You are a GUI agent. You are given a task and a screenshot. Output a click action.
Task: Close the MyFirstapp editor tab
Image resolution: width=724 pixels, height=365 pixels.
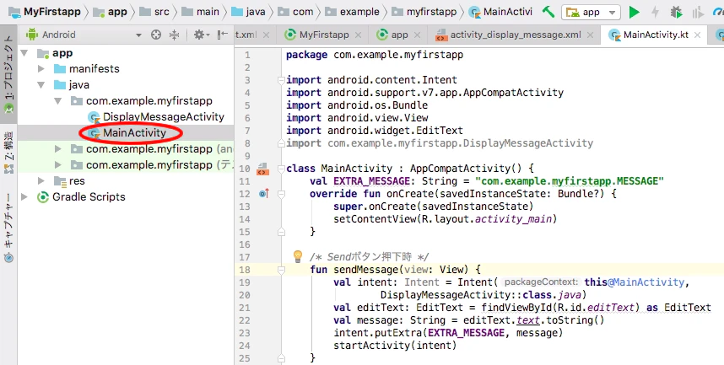click(359, 35)
